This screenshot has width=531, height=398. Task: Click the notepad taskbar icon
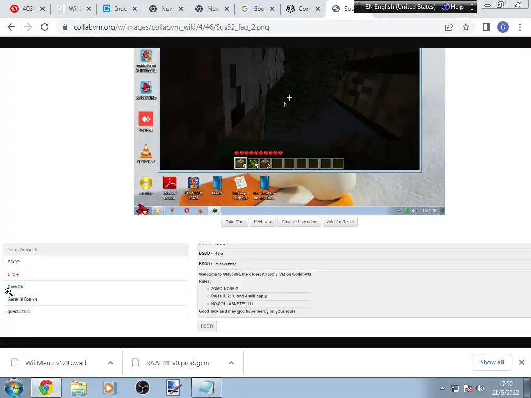point(207,388)
